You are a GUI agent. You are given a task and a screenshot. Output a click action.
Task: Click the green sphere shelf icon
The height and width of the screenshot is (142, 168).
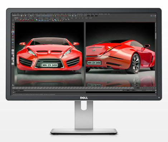tap(35, 20)
